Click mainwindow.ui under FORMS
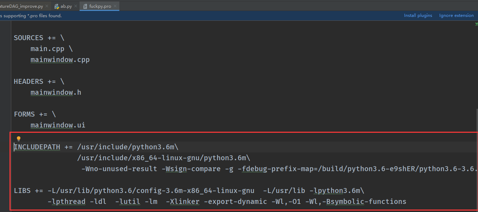 [58, 125]
